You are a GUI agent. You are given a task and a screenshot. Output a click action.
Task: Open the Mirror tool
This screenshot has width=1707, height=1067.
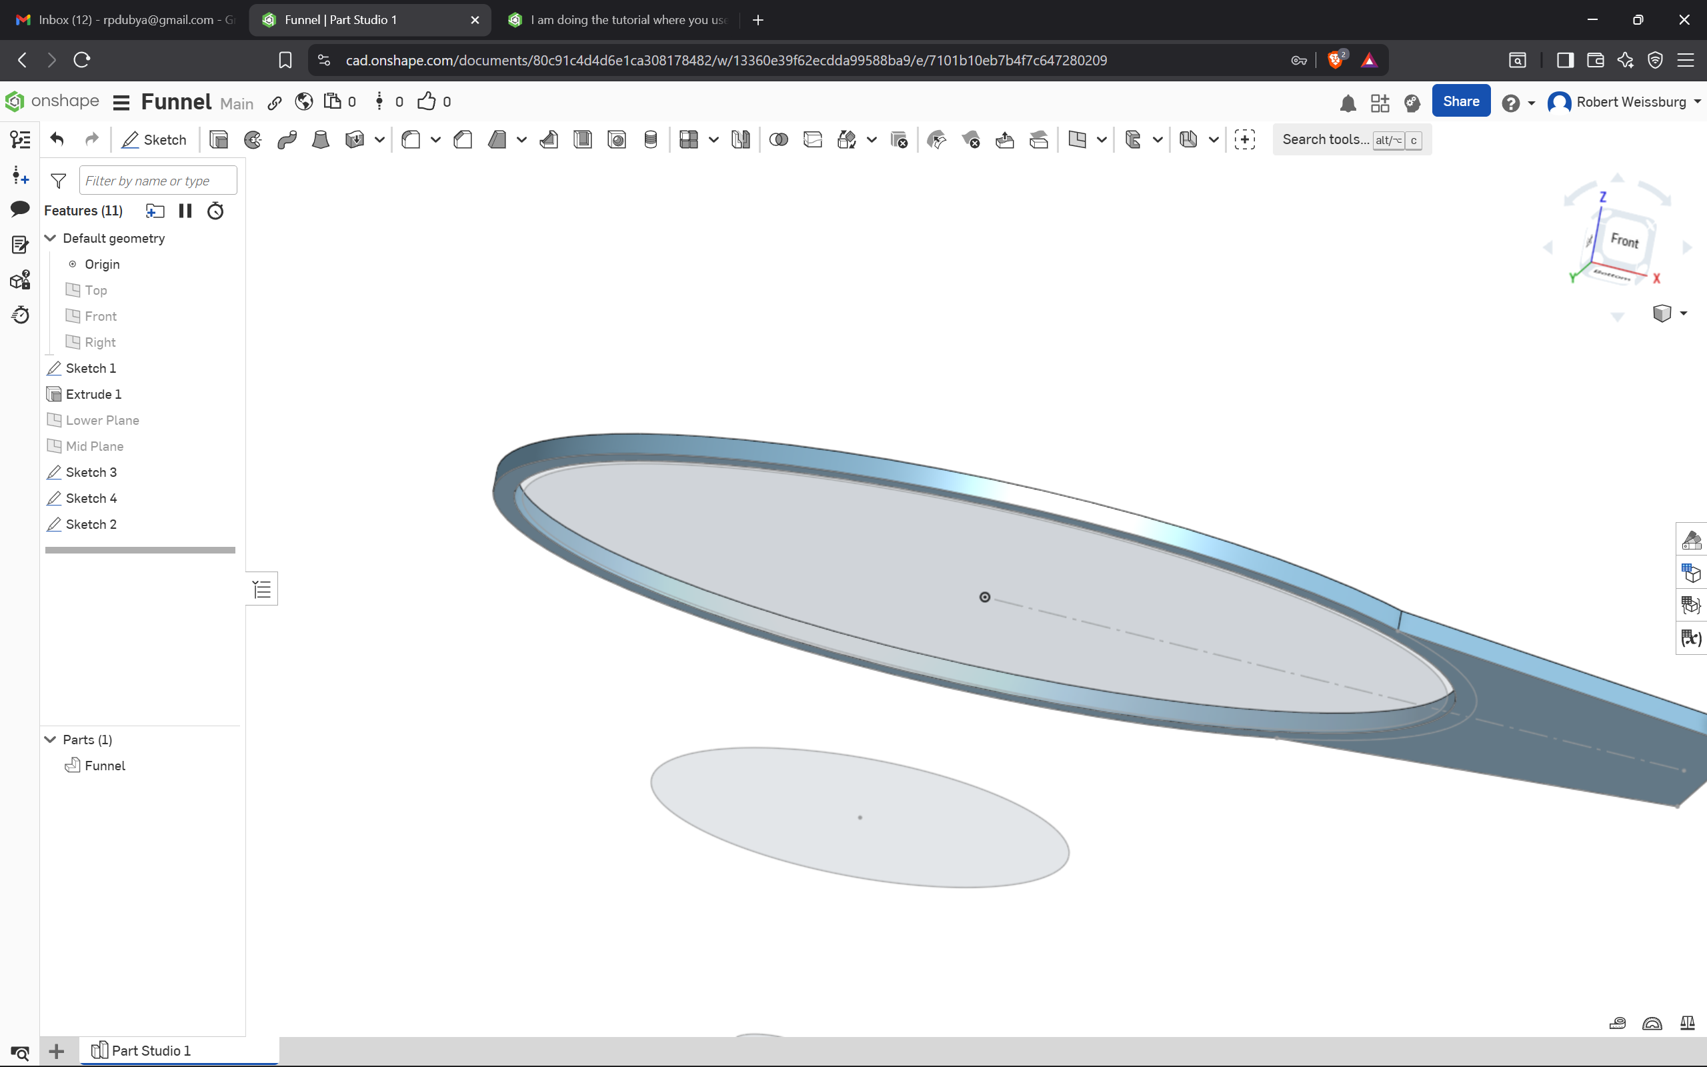(x=741, y=140)
